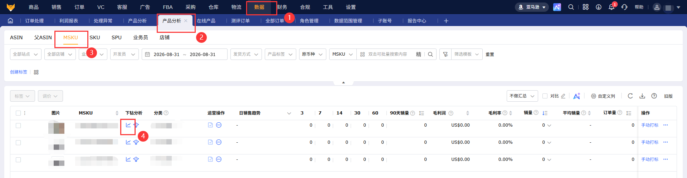Switch to the 店铺 tab

click(165, 37)
